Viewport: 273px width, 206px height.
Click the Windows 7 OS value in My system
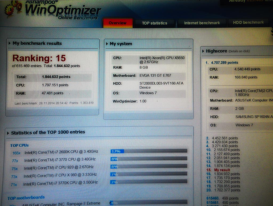click(x=148, y=93)
